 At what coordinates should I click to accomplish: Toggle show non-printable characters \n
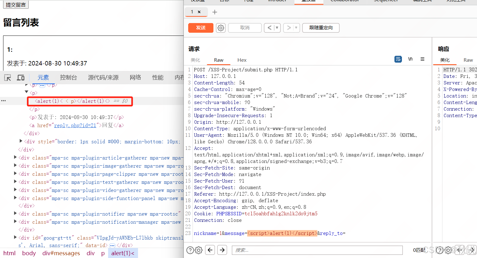pyautogui.click(x=410, y=59)
